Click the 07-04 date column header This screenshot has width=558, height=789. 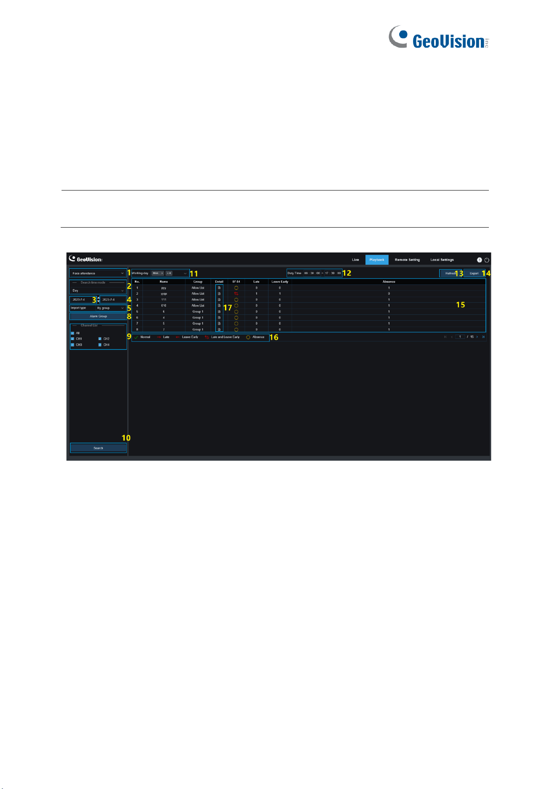[236, 282]
